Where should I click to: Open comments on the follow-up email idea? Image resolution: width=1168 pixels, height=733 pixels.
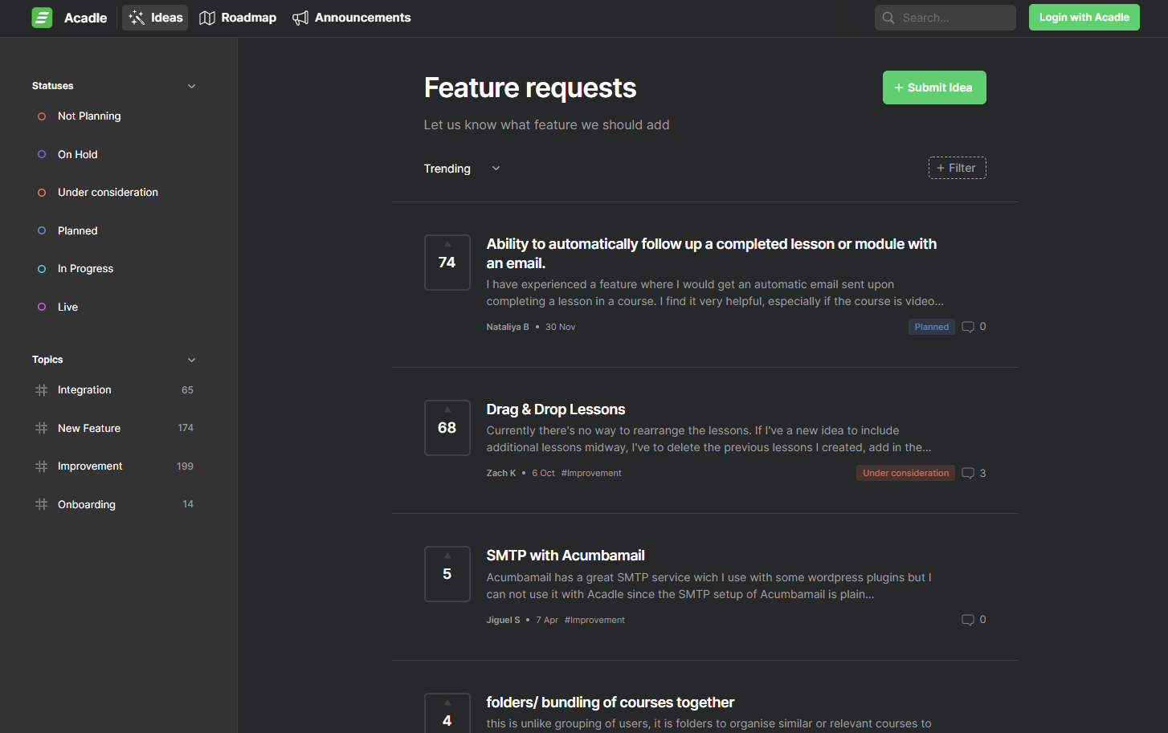tap(974, 327)
